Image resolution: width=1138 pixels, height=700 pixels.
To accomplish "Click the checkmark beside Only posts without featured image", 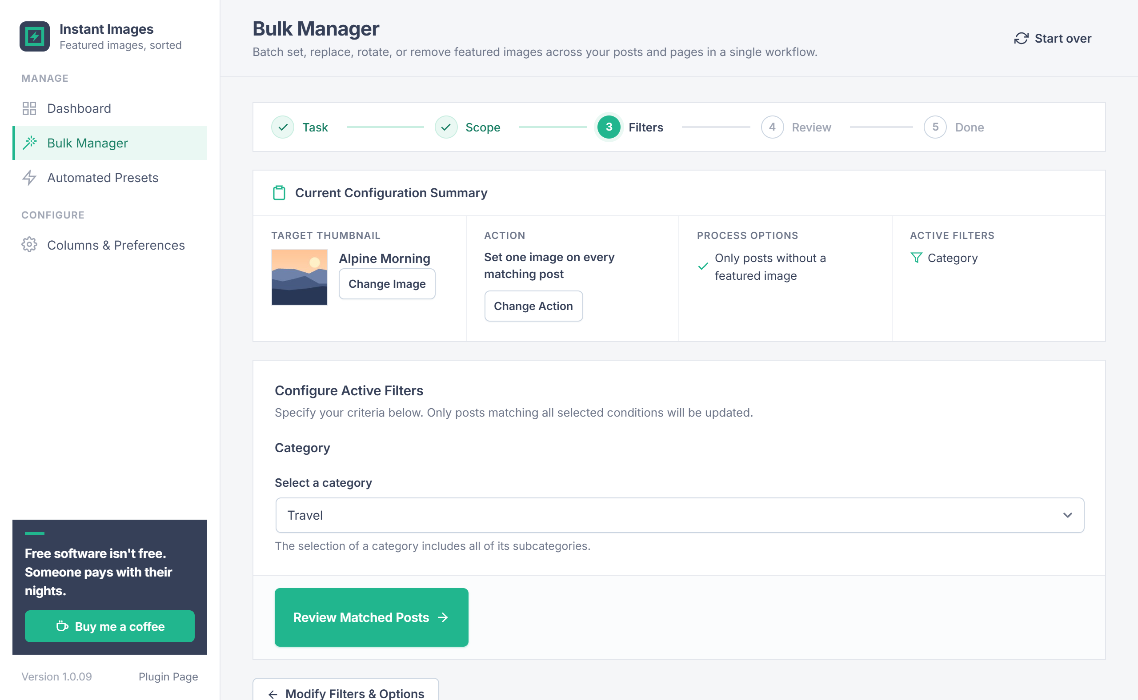I will [x=703, y=266].
